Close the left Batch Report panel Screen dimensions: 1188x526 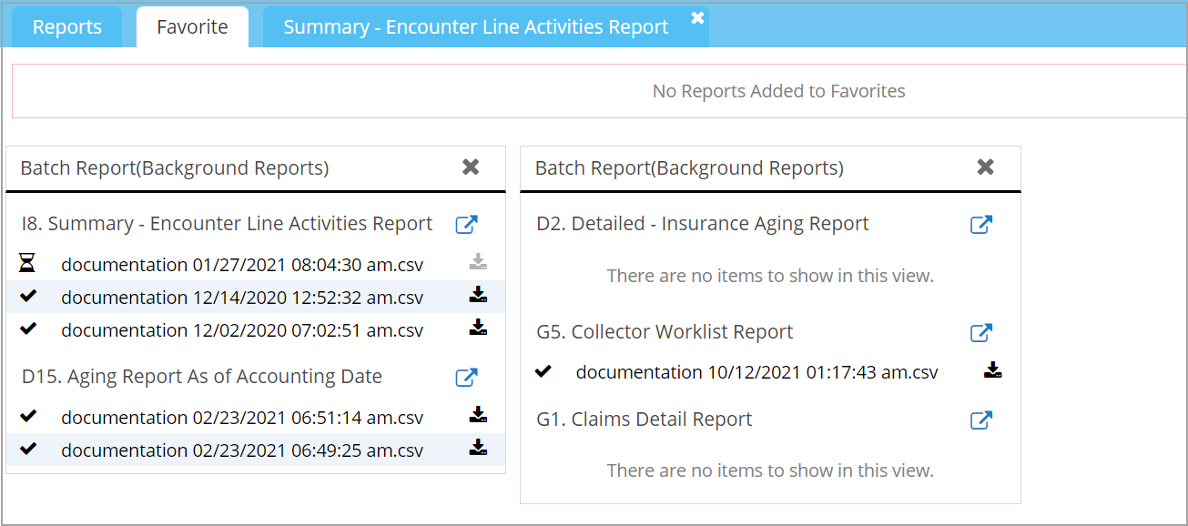click(x=471, y=167)
